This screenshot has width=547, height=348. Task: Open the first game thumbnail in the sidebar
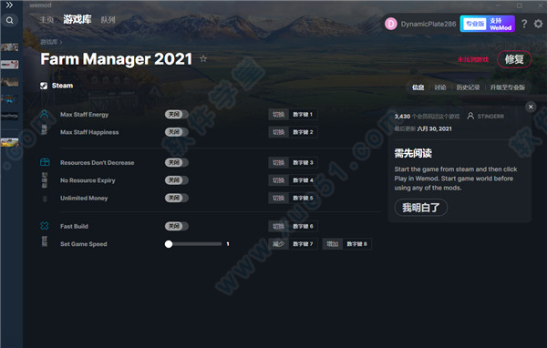[x=10, y=47]
